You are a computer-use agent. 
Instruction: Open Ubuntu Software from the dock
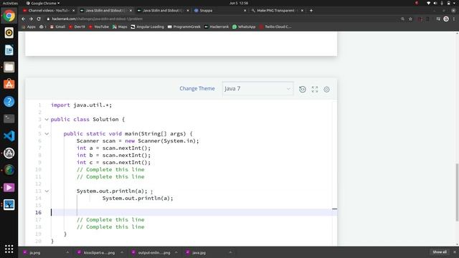tap(9, 85)
